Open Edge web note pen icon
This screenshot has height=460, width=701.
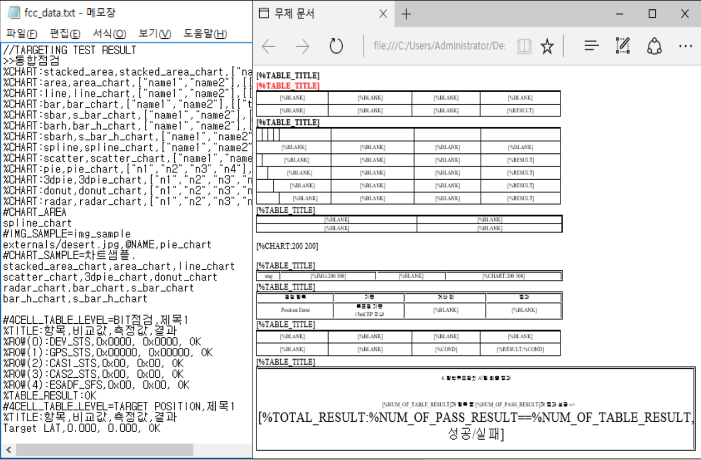622,46
